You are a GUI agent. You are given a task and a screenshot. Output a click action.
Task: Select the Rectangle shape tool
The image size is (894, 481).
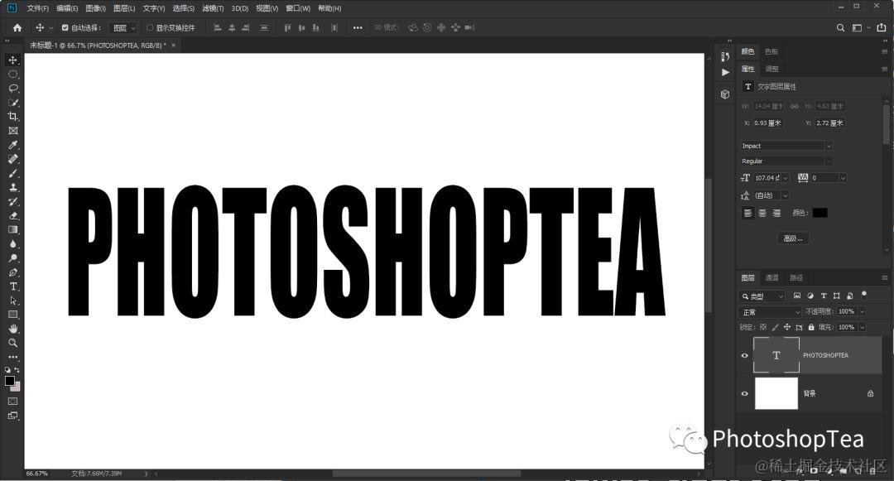[12, 315]
